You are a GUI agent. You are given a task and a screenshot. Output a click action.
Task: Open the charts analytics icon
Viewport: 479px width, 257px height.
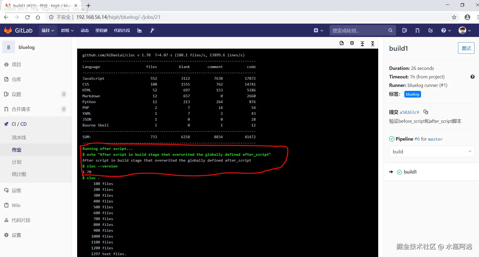pos(139,30)
